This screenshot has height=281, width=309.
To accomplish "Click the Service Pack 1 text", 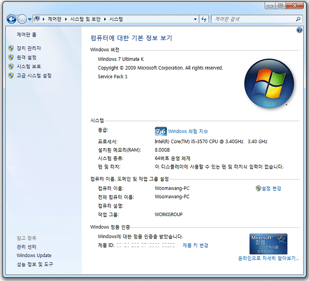I will click(113, 76).
